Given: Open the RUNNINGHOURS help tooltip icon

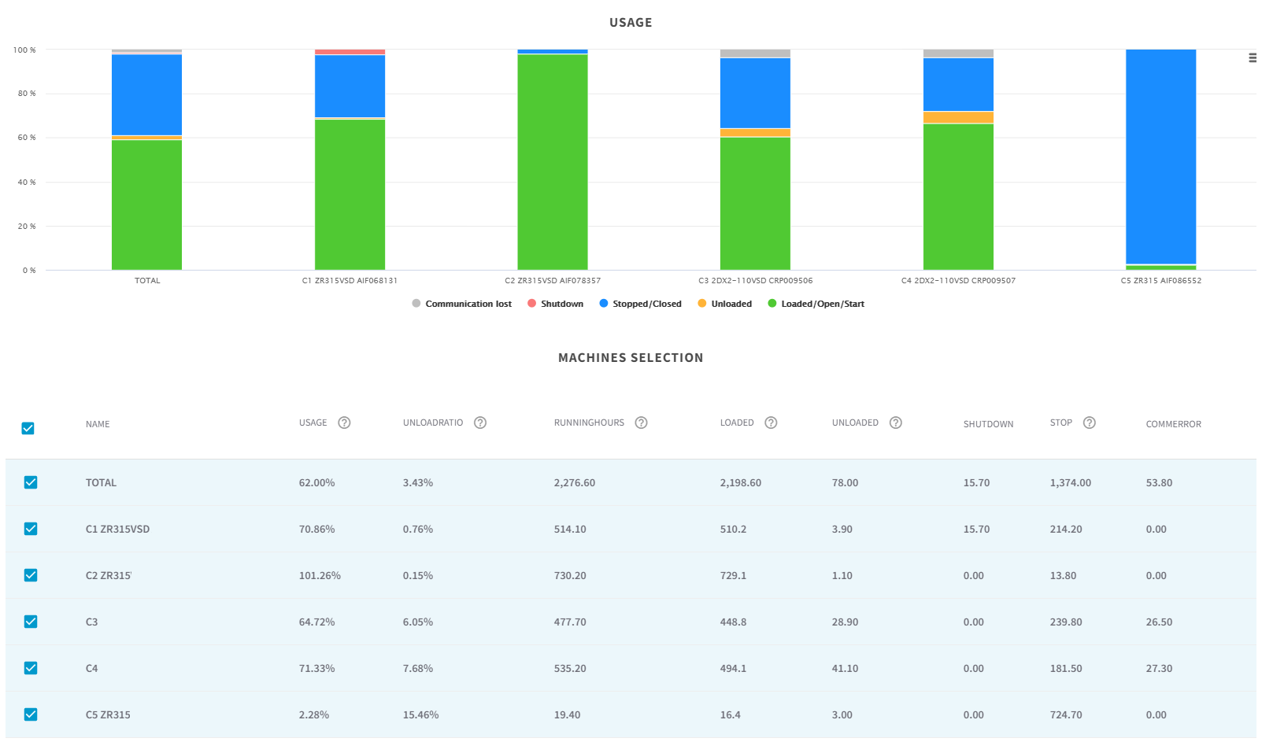Looking at the screenshot, I should point(642,423).
